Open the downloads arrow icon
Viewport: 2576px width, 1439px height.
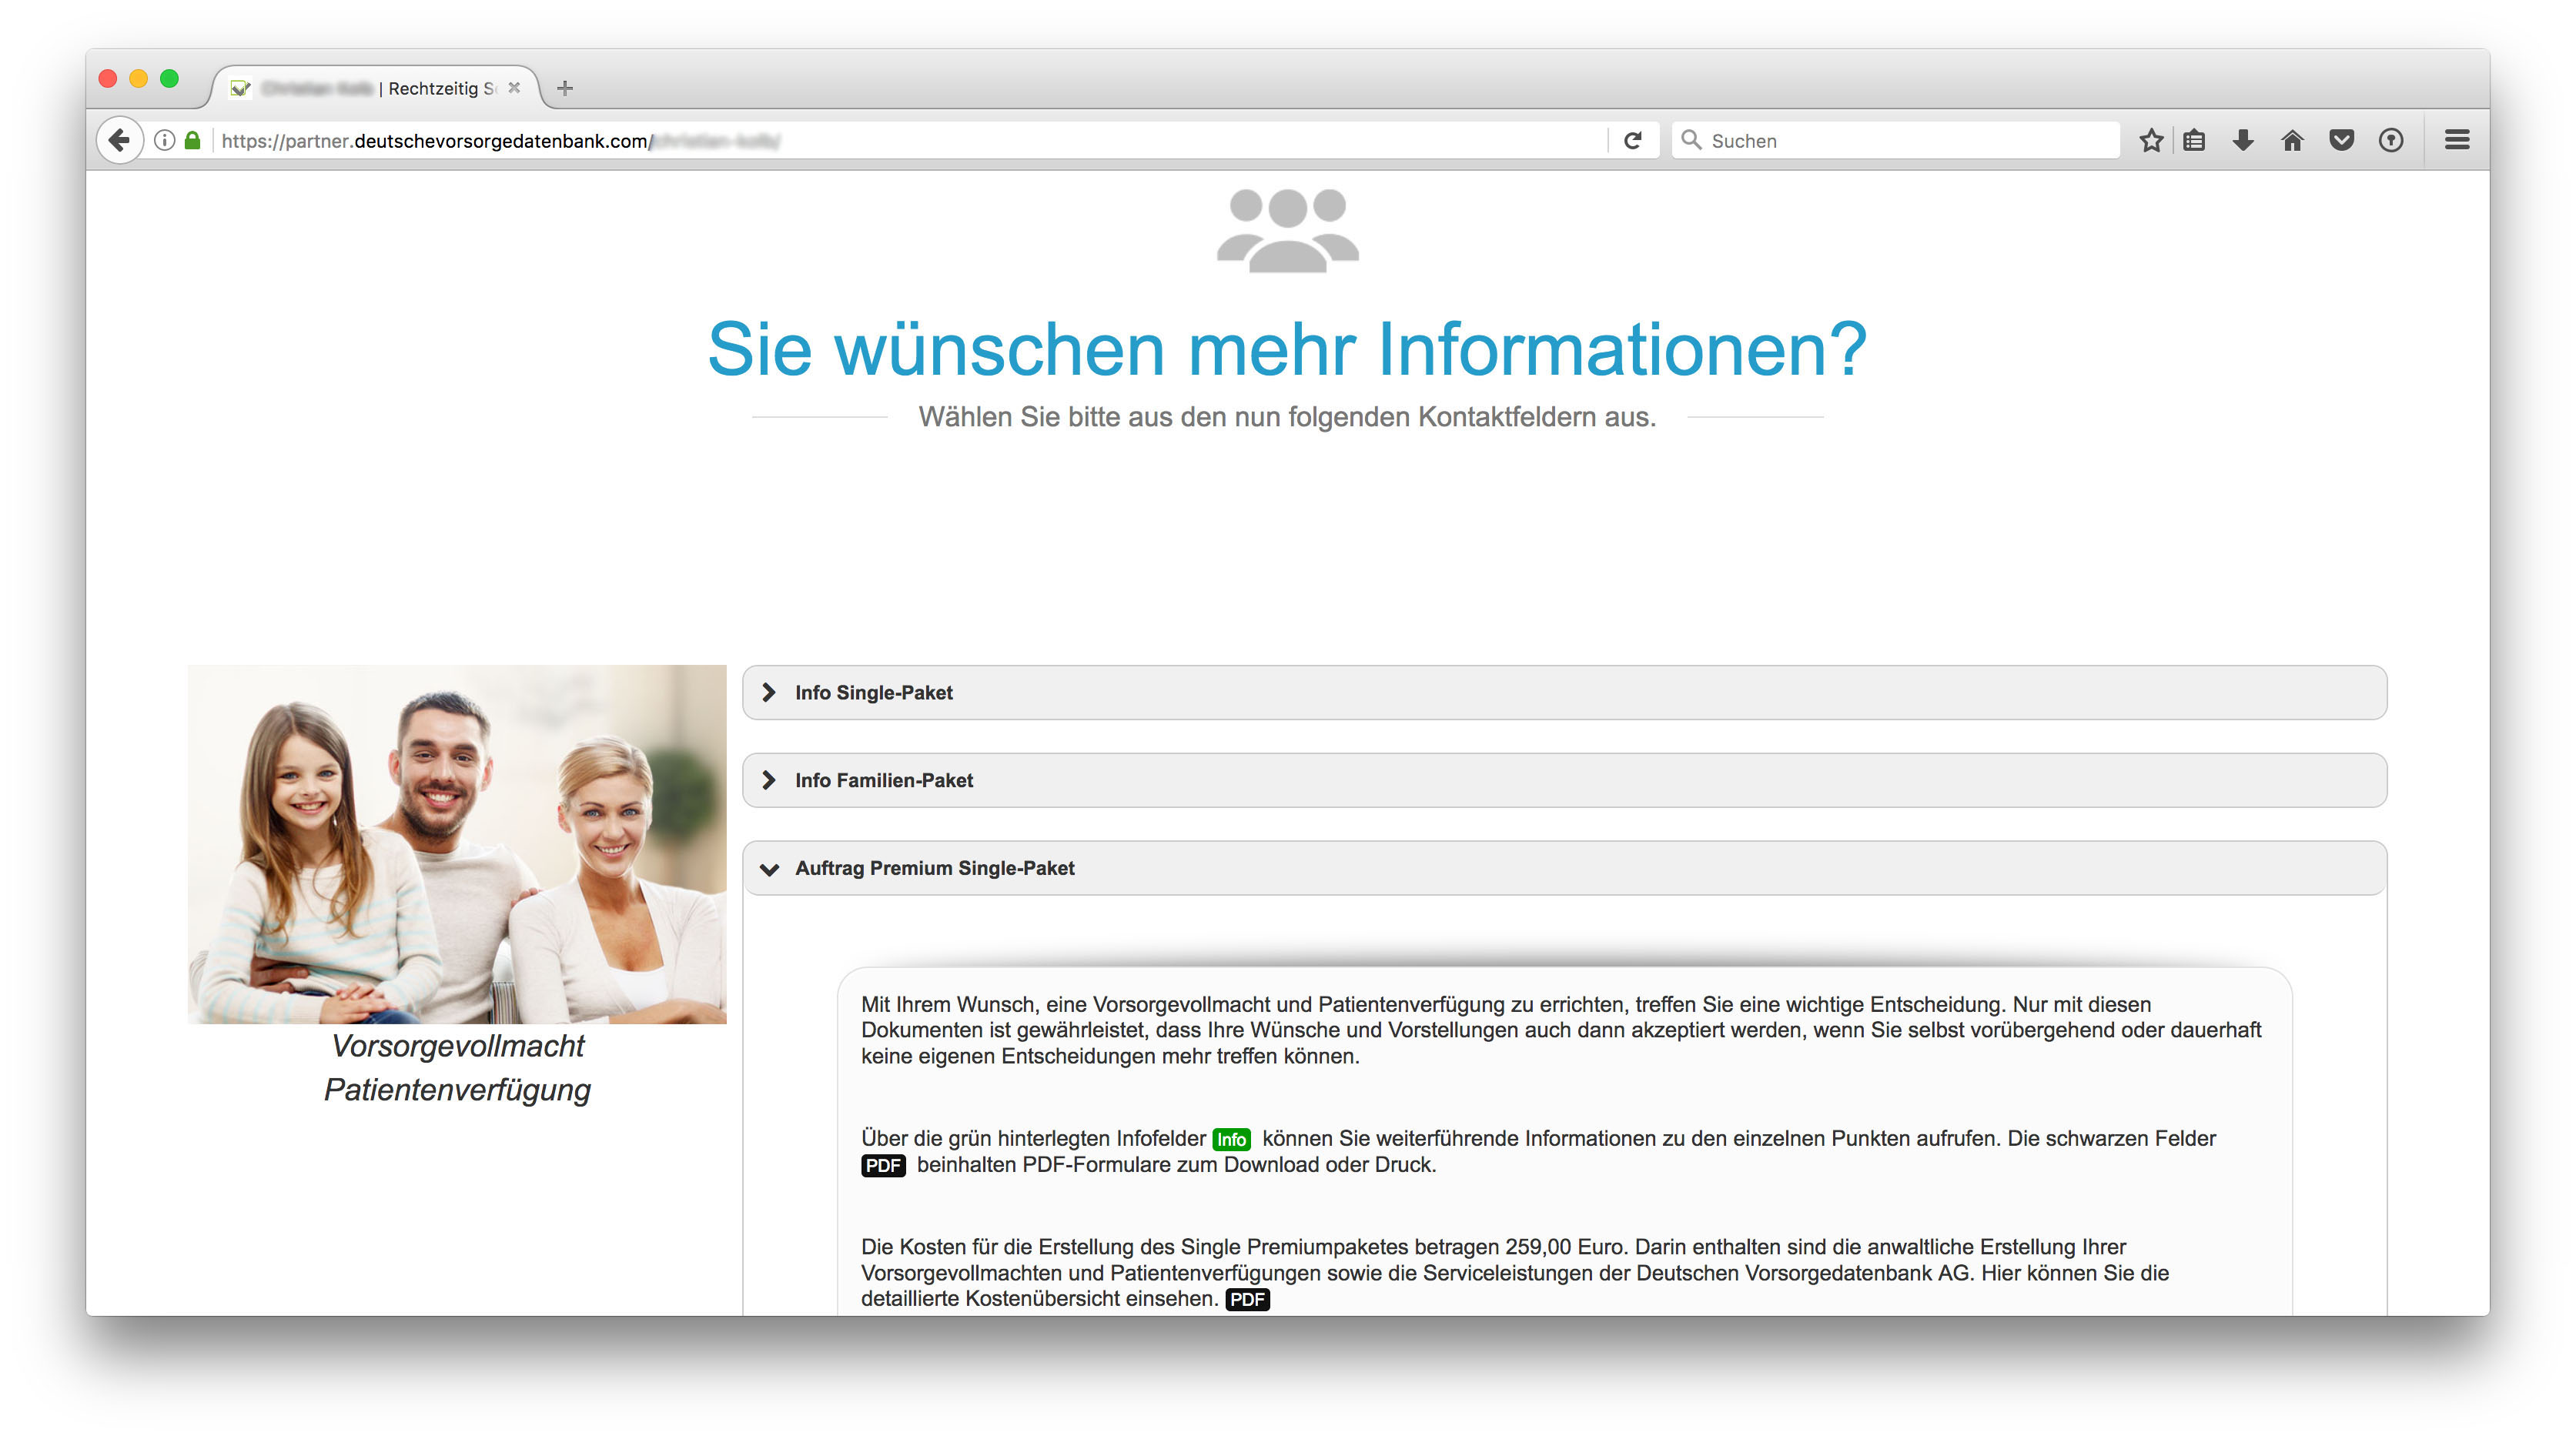click(x=2243, y=141)
